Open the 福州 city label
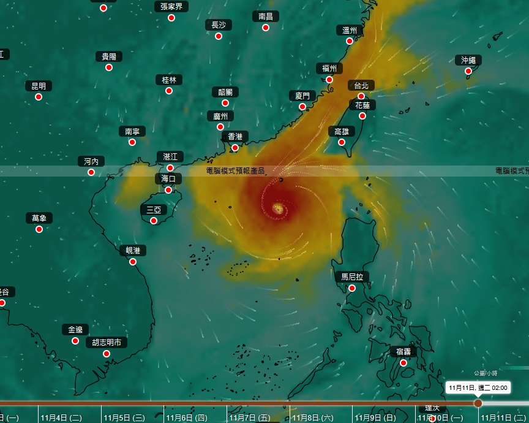 click(x=329, y=68)
